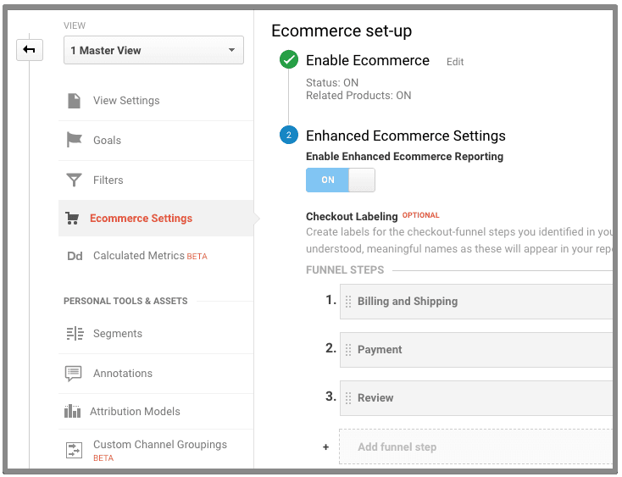Click the back arrow button
This screenshot has height=477, width=622.
tap(30, 49)
